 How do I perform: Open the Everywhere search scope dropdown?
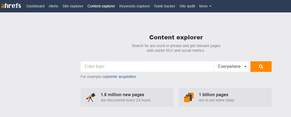[x=232, y=67]
